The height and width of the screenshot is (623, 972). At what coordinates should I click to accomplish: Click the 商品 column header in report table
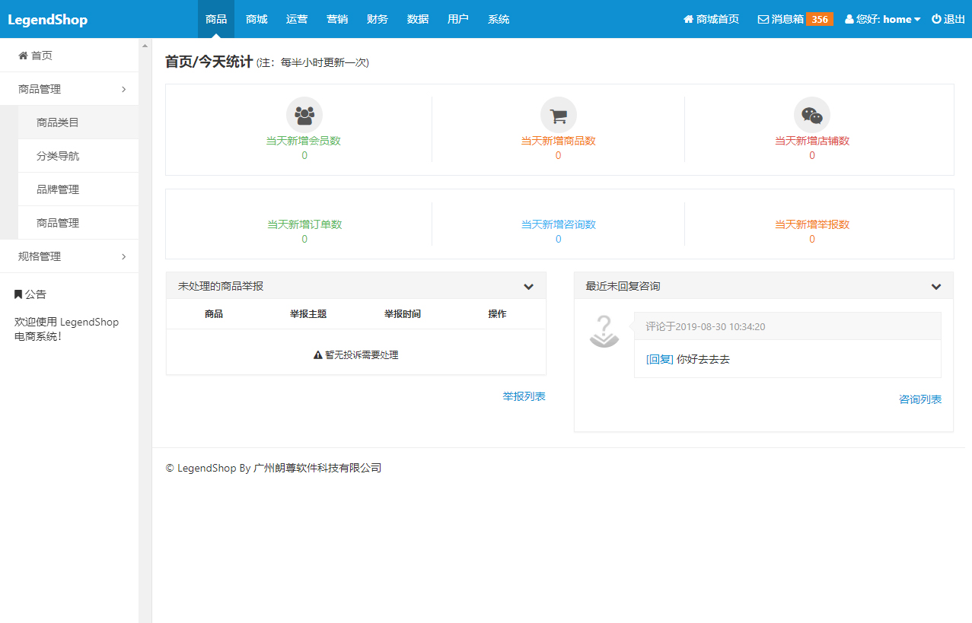(x=214, y=314)
